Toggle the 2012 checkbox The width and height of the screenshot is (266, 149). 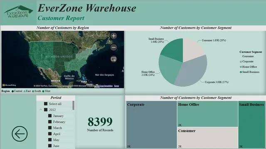pyautogui.click(x=46, y=110)
